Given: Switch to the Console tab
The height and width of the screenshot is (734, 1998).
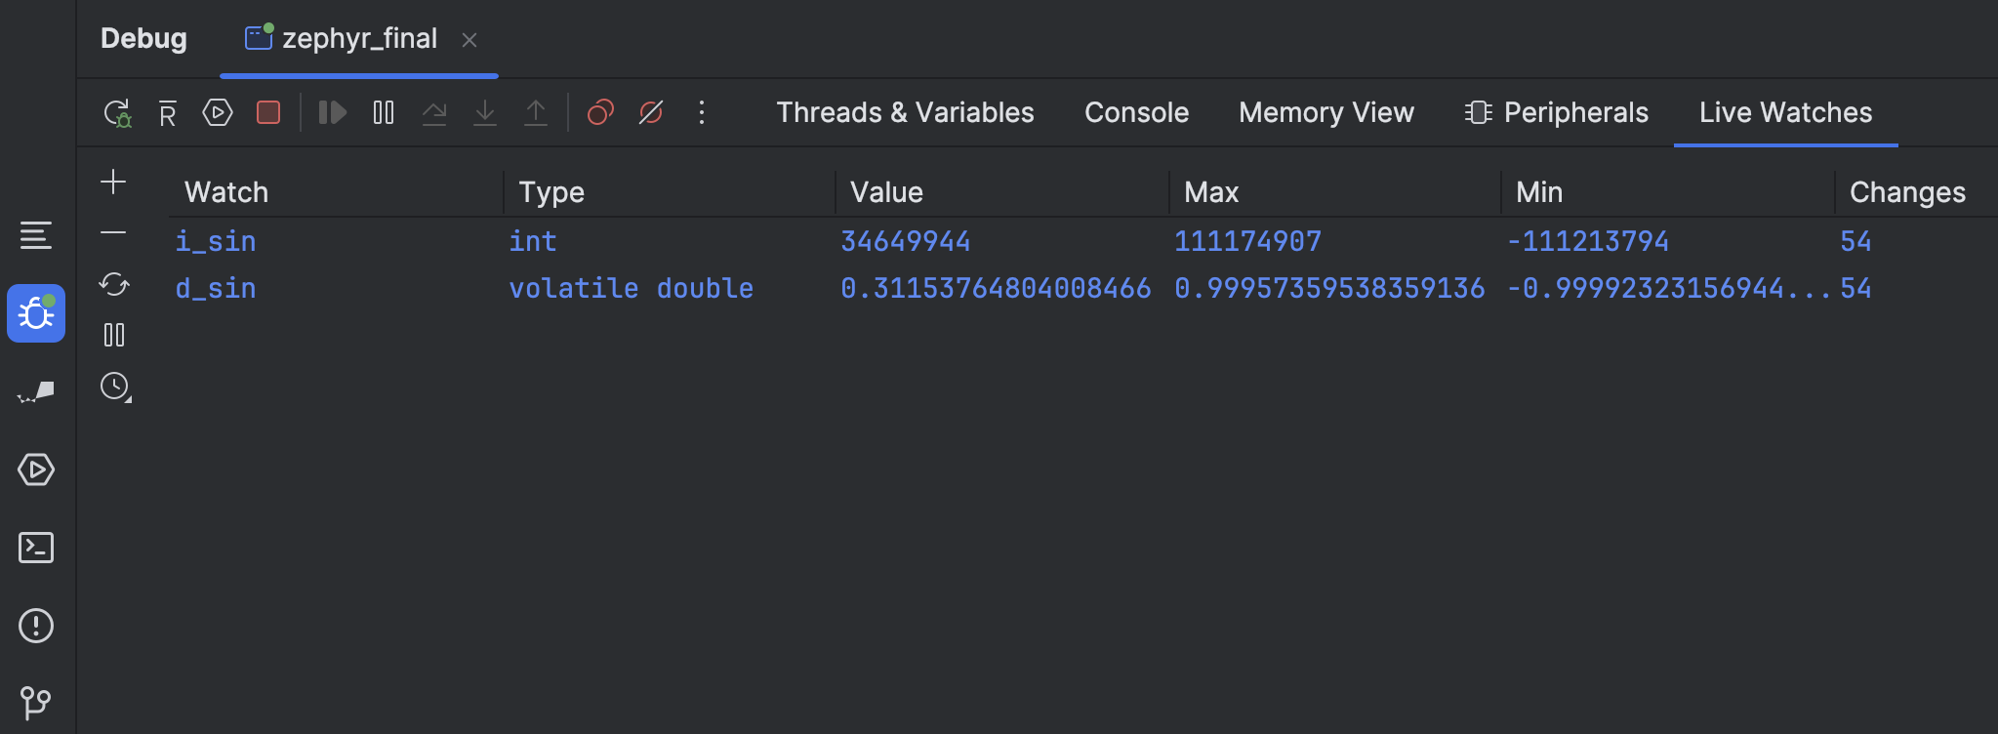Looking at the screenshot, I should 1136,113.
